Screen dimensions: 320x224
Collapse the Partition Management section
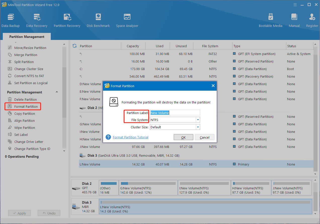point(57,92)
